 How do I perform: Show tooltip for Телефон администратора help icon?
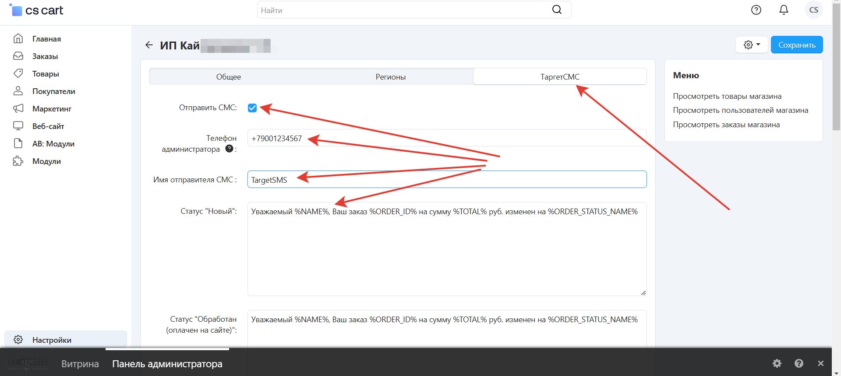229,149
